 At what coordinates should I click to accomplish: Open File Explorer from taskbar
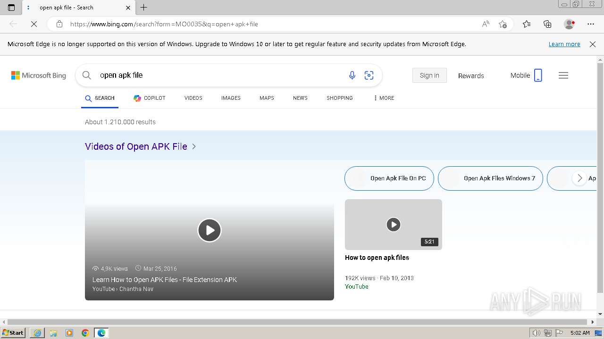(x=53, y=333)
